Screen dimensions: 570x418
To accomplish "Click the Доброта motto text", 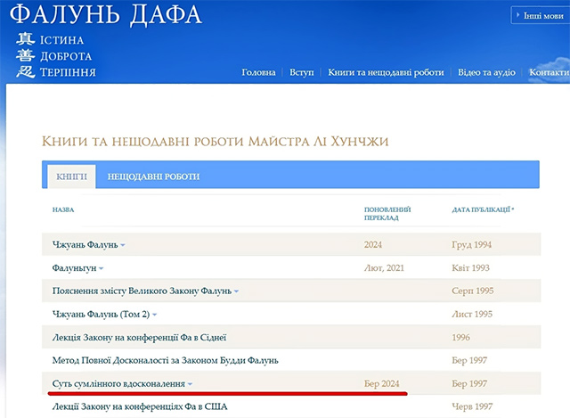I will 66,56.
